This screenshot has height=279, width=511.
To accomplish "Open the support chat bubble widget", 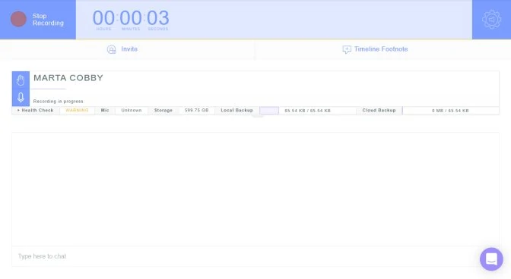I will click(x=491, y=259).
